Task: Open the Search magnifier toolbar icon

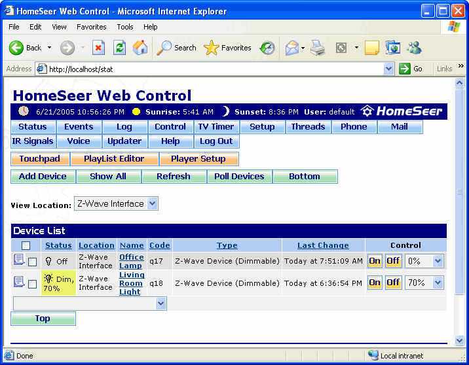Action: (164, 48)
